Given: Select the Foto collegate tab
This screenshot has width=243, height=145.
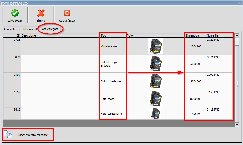Looking at the screenshot, I should [49, 29].
